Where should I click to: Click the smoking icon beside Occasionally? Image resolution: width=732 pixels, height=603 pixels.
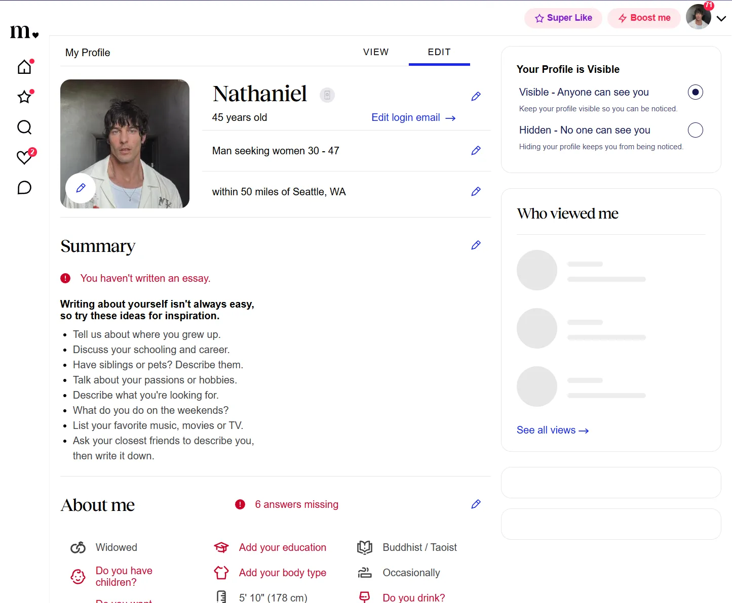365,573
